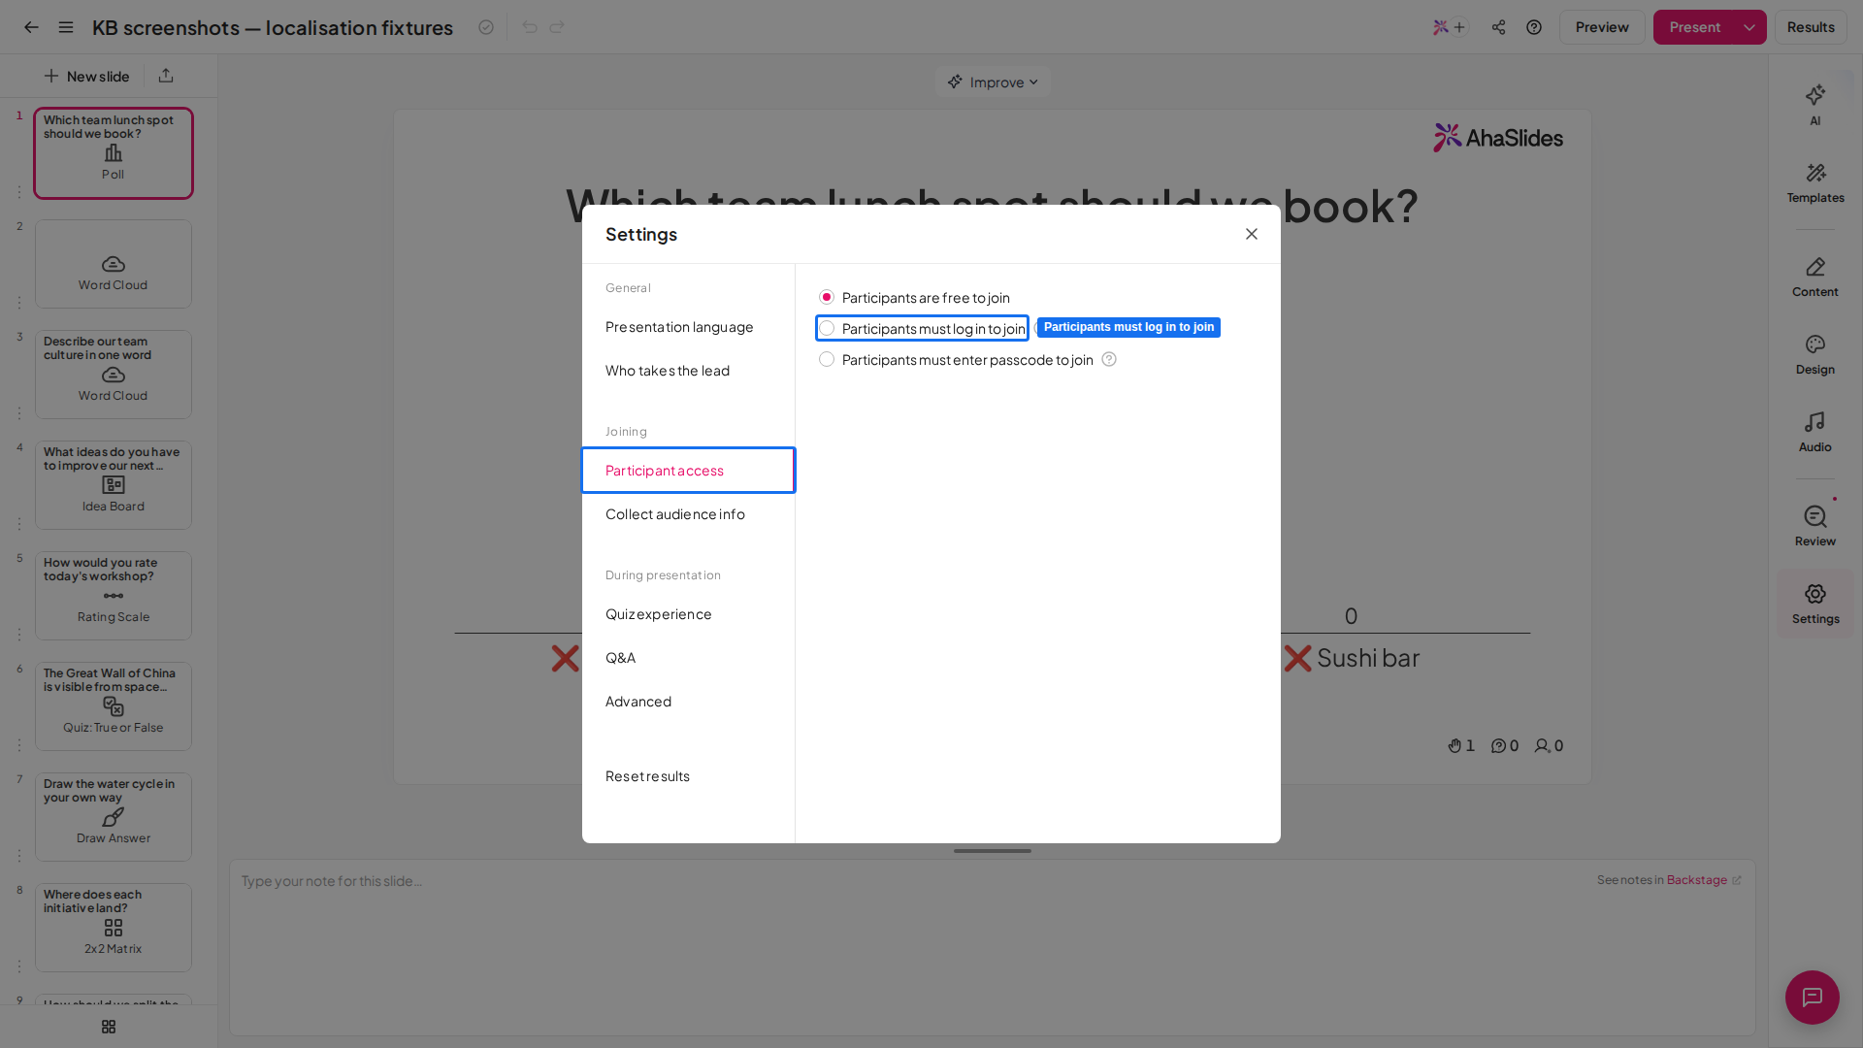Viewport: 1863px width, 1048px height.
Task: Open the hamburger menu icon
Action: pyautogui.click(x=66, y=27)
